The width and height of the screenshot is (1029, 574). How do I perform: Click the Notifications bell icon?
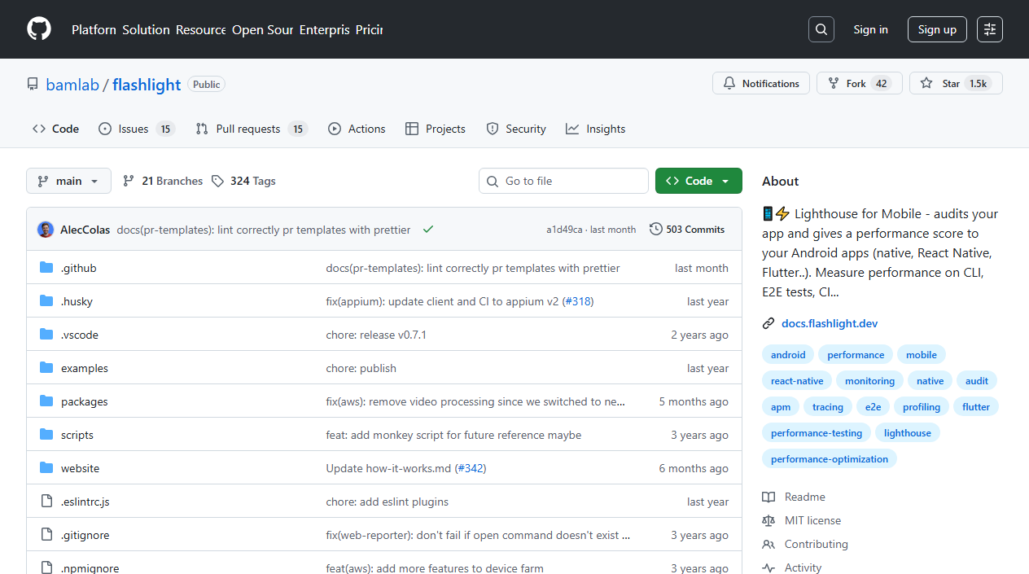729,83
